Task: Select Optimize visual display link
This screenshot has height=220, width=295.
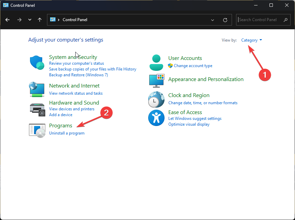Action: [189, 124]
